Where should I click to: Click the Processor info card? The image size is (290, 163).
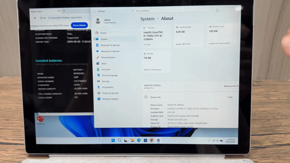click(x=156, y=36)
